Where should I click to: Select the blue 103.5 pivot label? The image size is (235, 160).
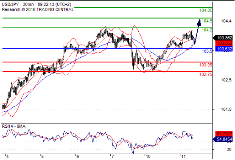(207, 51)
